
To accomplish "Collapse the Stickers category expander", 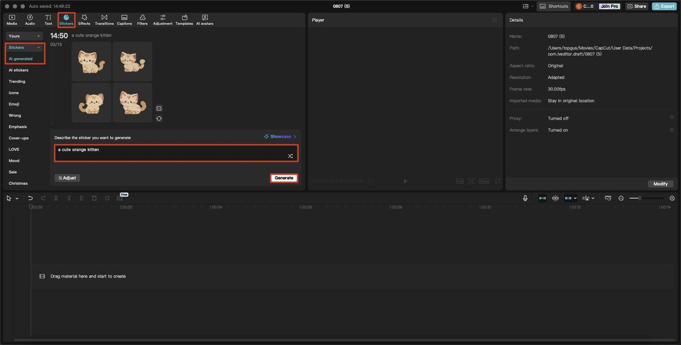I will (x=38, y=47).
